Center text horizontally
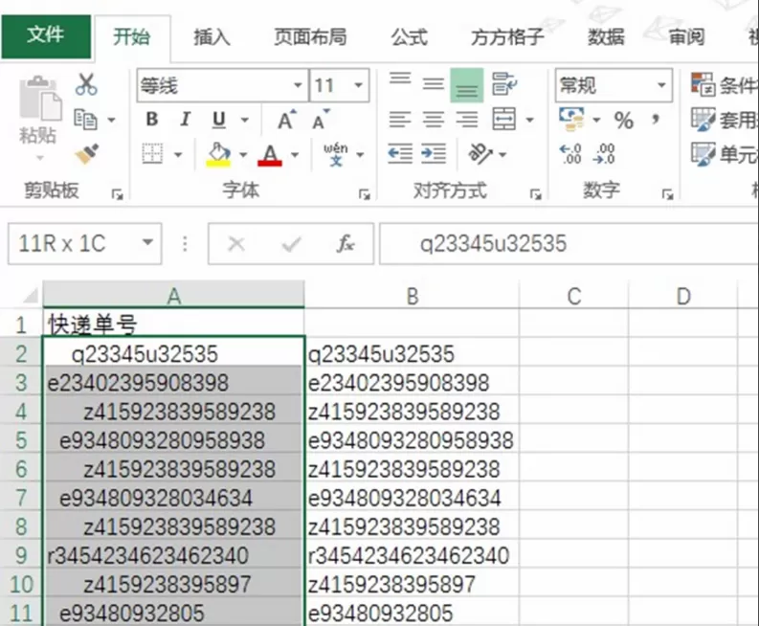 (434, 120)
